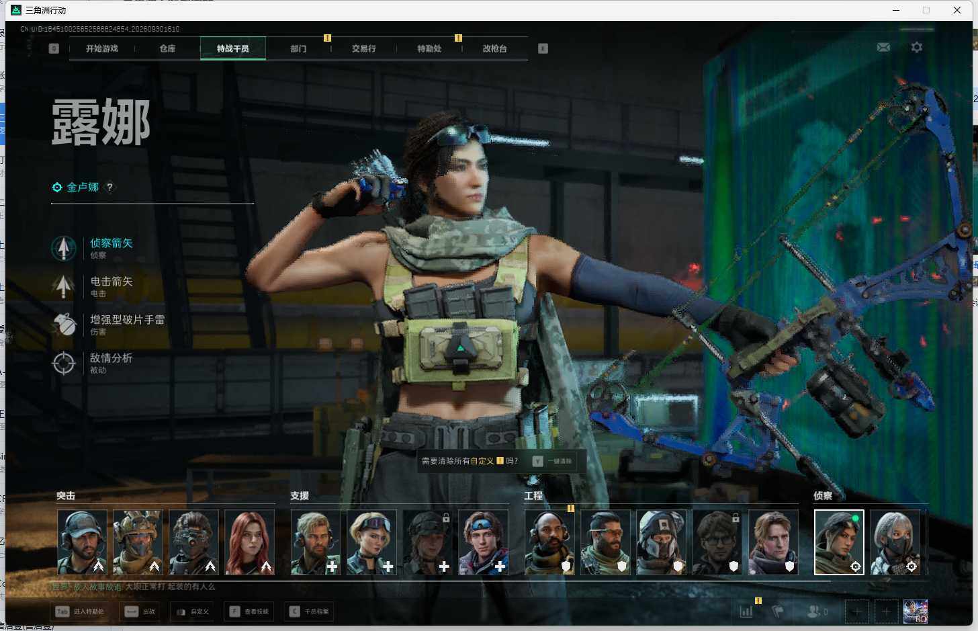Open the 干员档案 operator profile button
Viewport: 978px width, 631px height.
[x=309, y=612]
